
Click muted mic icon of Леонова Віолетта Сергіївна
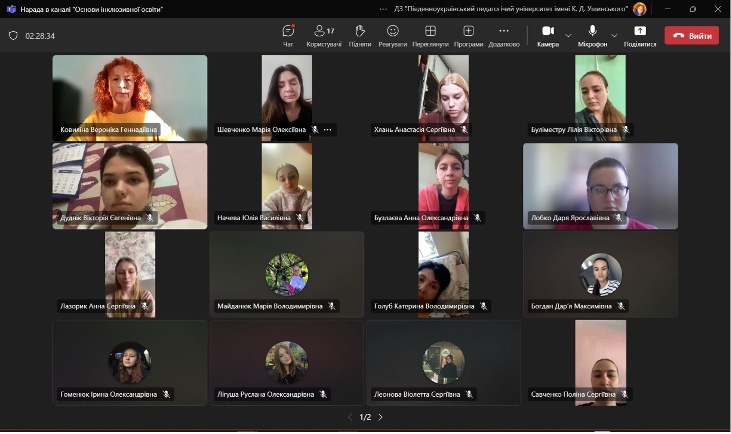(x=469, y=395)
